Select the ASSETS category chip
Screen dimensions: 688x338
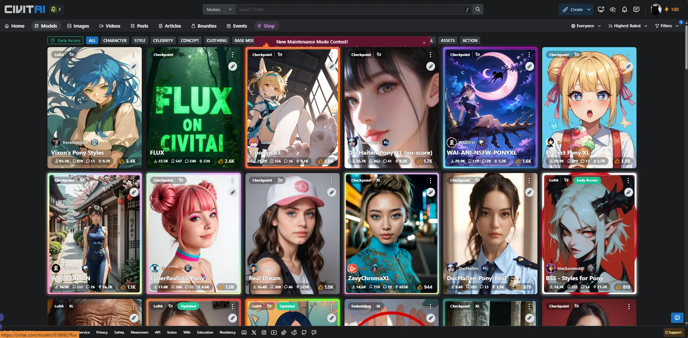coord(448,41)
